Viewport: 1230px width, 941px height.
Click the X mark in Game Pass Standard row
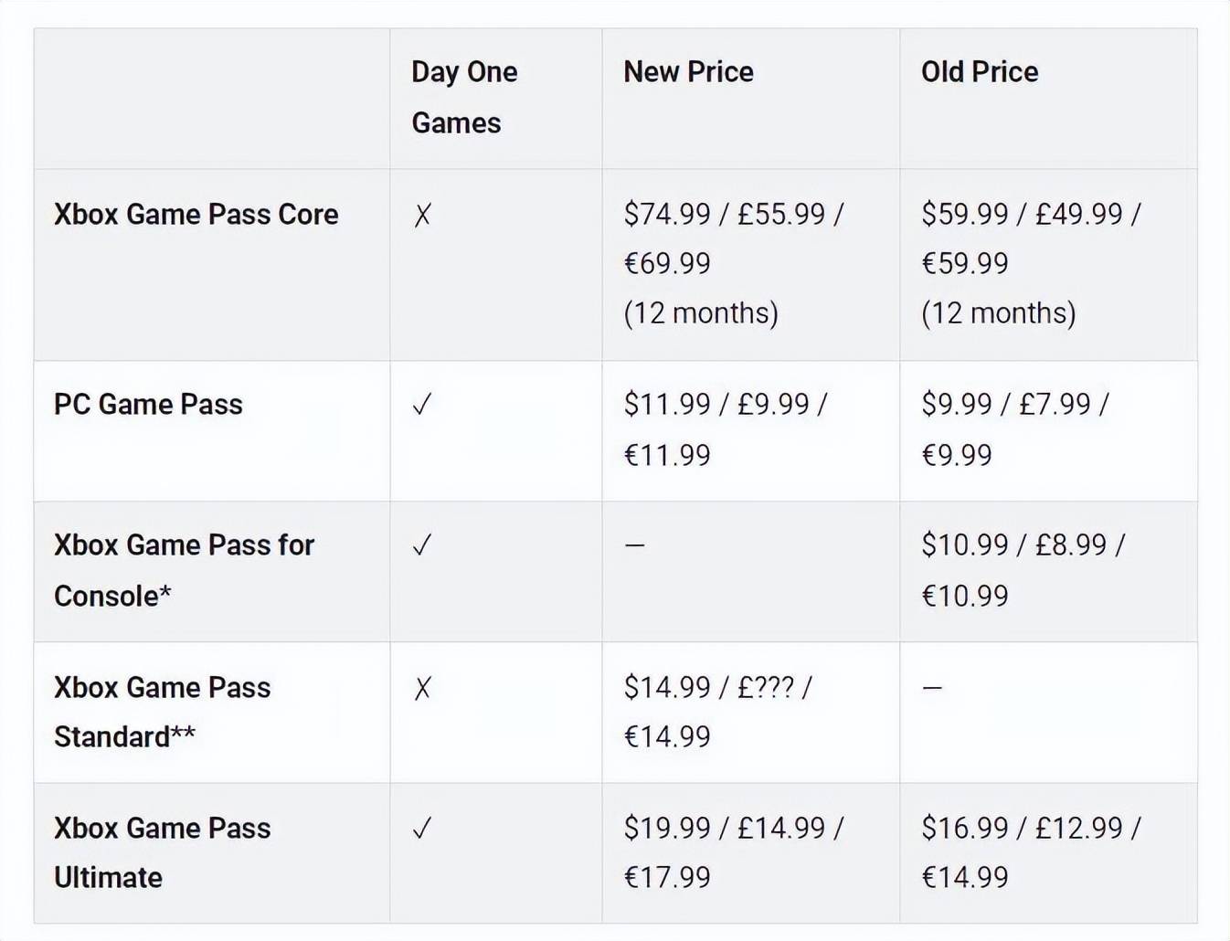pos(422,688)
